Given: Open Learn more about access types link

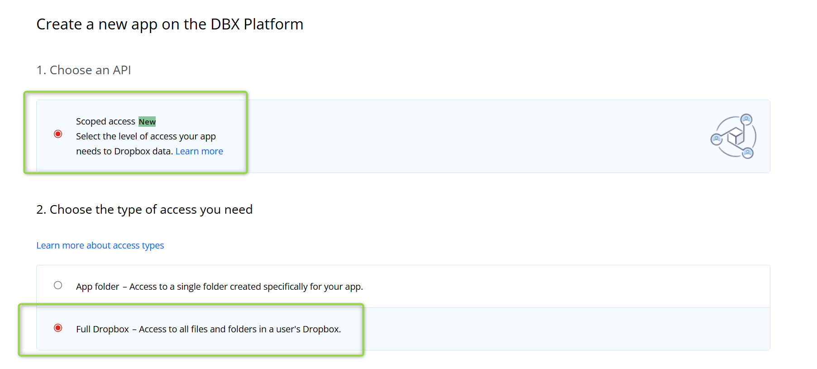Looking at the screenshot, I should coord(100,245).
